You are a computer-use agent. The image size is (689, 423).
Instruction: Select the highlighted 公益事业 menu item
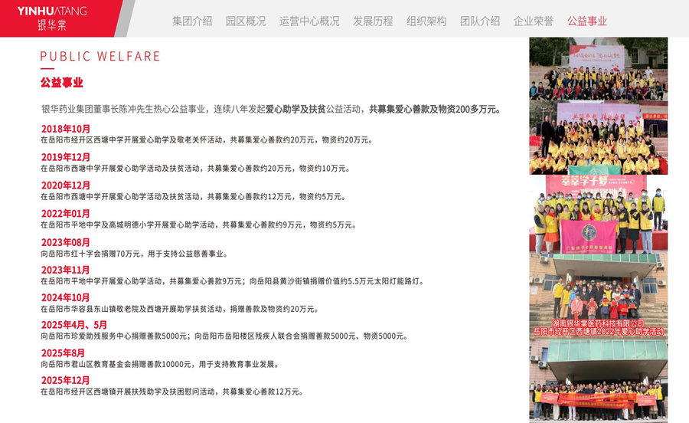tap(587, 21)
